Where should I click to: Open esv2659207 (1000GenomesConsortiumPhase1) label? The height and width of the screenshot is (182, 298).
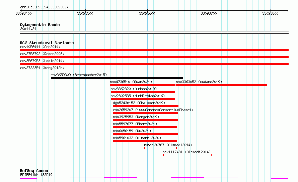[153, 110]
